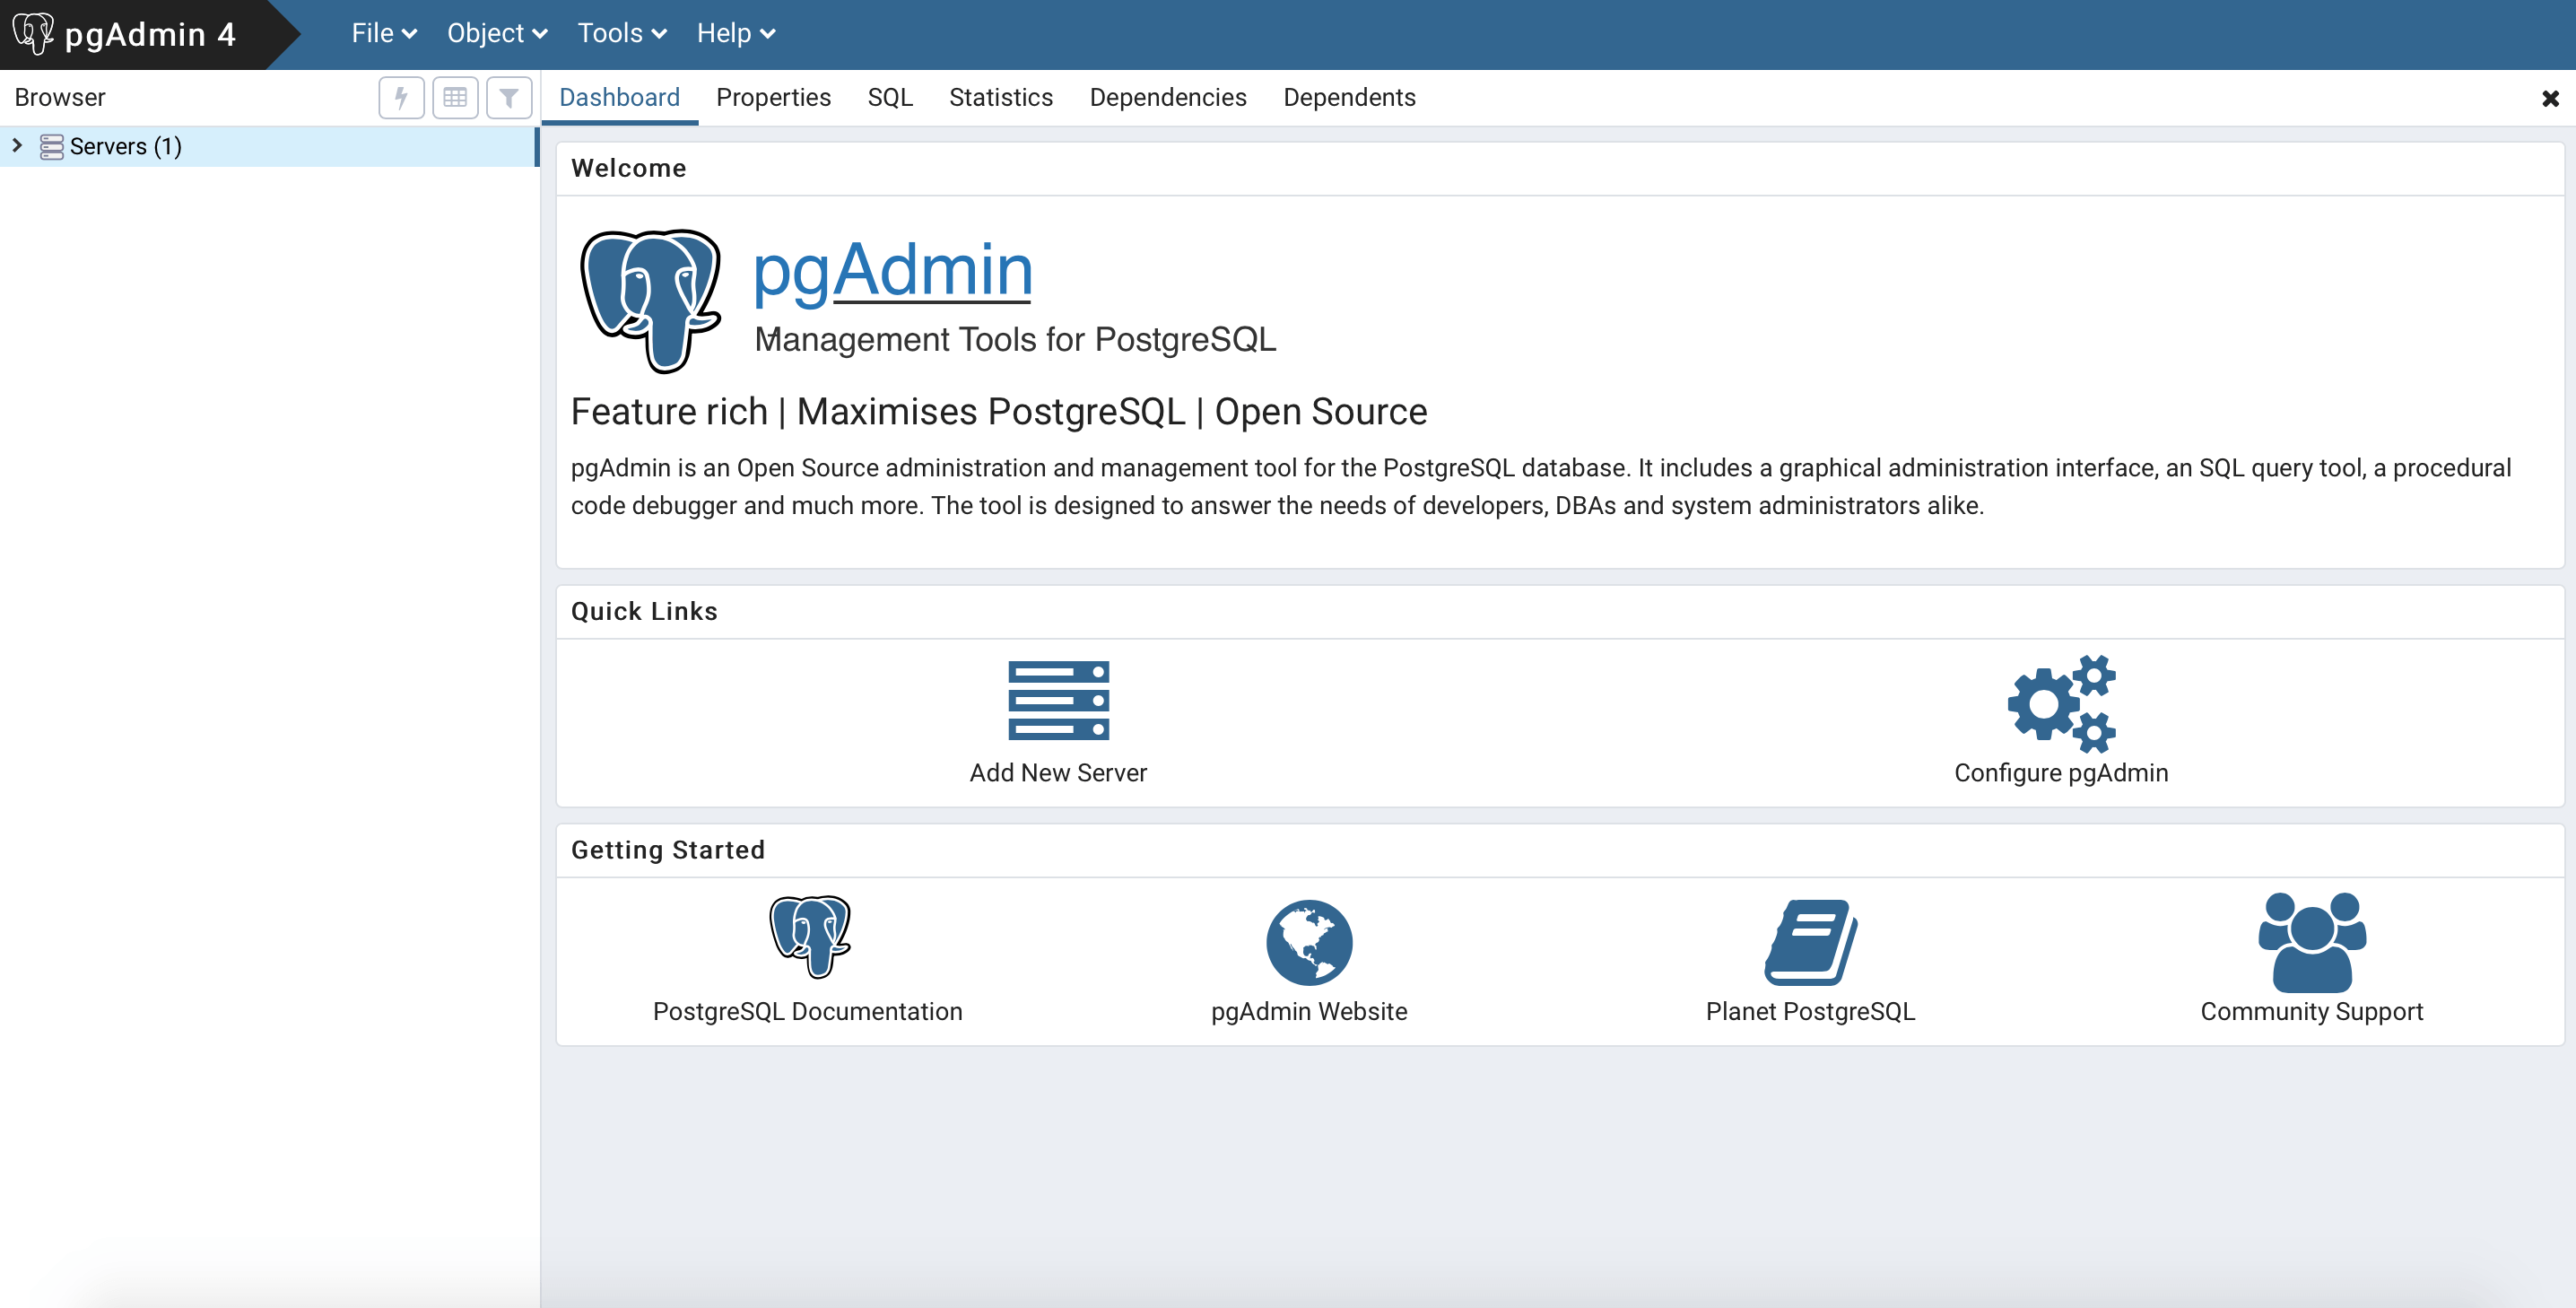Open the PostgreSQL Documentation link text
The image size is (2576, 1308).
click(808, 1012)
